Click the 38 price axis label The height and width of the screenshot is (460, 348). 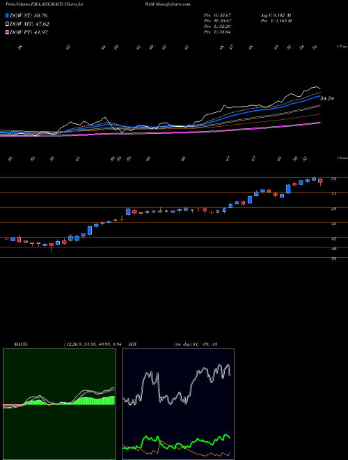tap(333, 259)
